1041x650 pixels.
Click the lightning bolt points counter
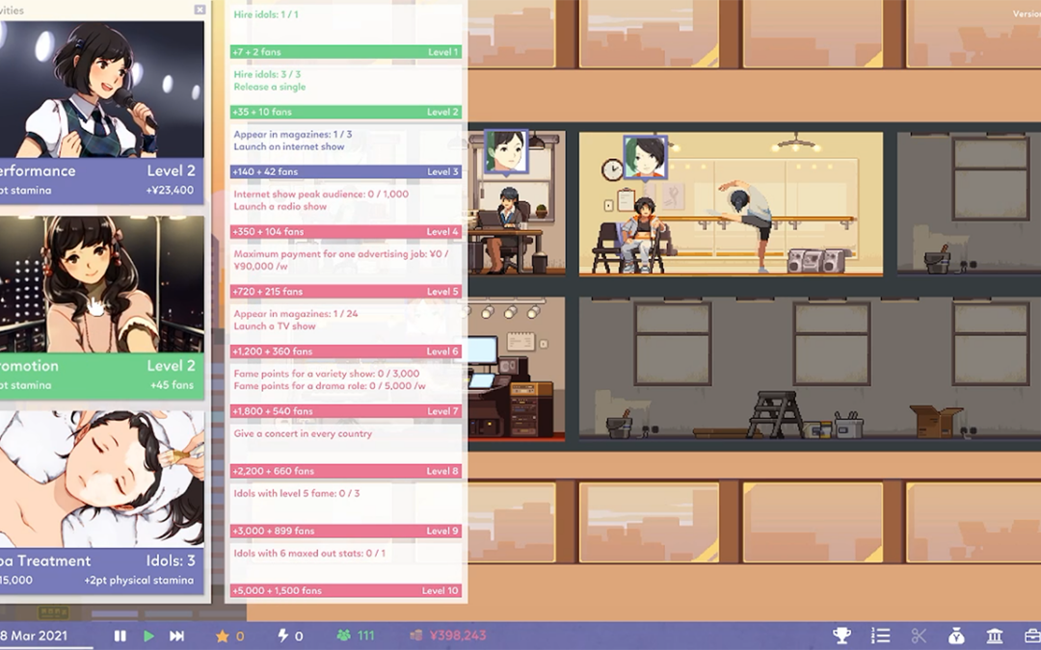point(290,636)
